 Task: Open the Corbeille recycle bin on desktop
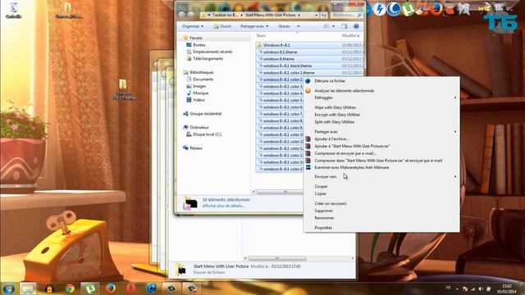coord(14,11)
